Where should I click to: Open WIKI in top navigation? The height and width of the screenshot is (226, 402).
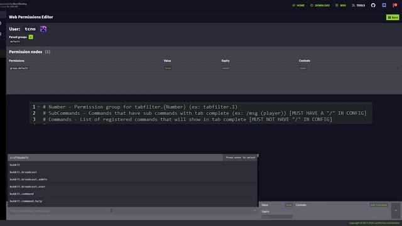(341, 6)
